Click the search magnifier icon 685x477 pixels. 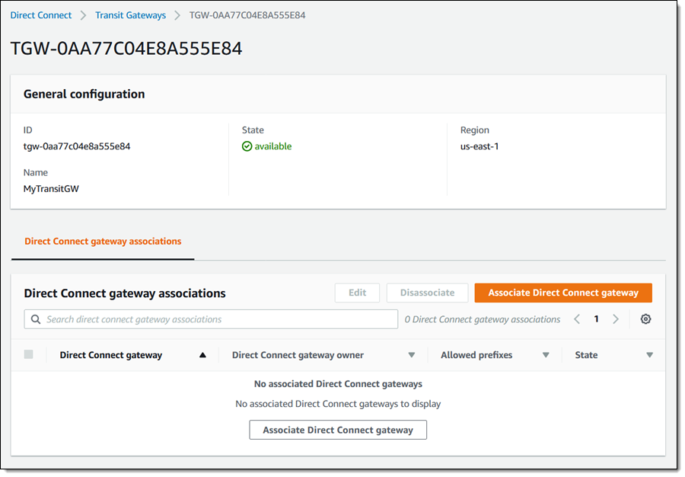pos(36,319)
